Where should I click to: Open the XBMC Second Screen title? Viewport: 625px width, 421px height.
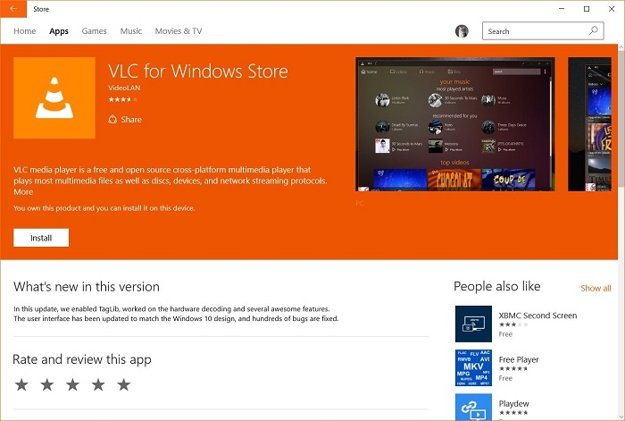point(537,316)
